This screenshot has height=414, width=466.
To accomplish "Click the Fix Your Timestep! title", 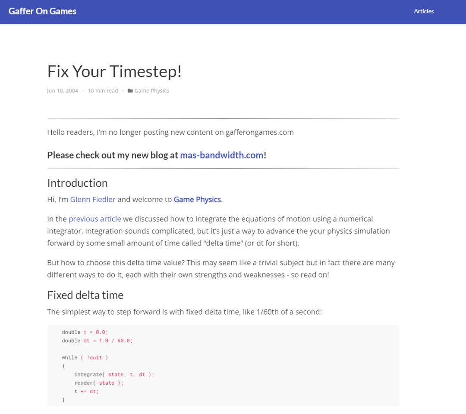I will [x=114, y=71].
